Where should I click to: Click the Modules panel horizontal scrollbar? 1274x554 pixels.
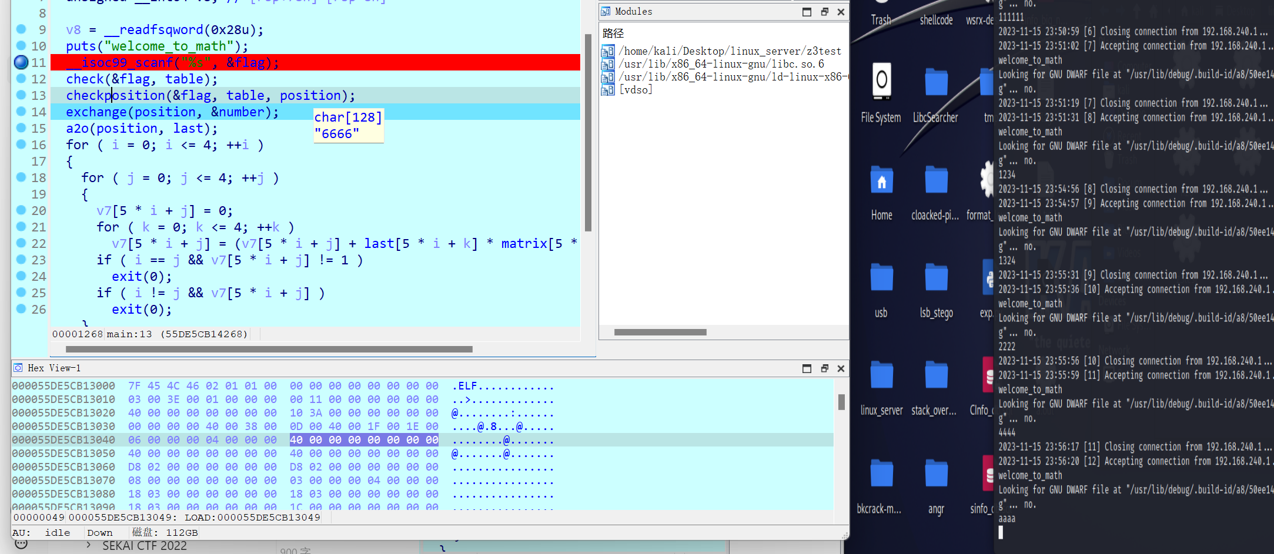[x=660, y=333]
